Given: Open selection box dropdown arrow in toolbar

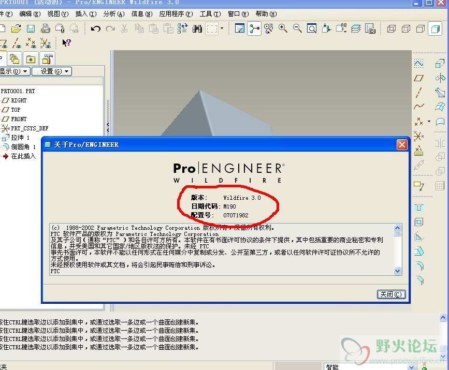Looking at the screenshot, I should [222, 28].
